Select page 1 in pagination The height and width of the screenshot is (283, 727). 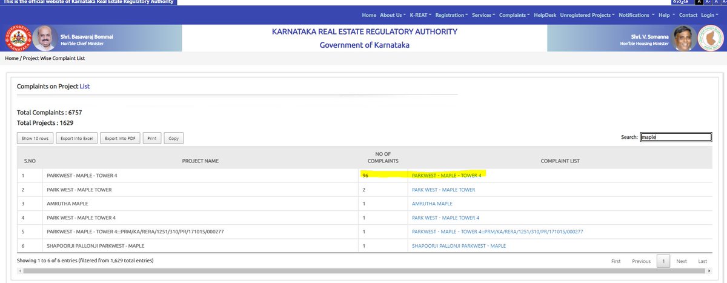663,261
